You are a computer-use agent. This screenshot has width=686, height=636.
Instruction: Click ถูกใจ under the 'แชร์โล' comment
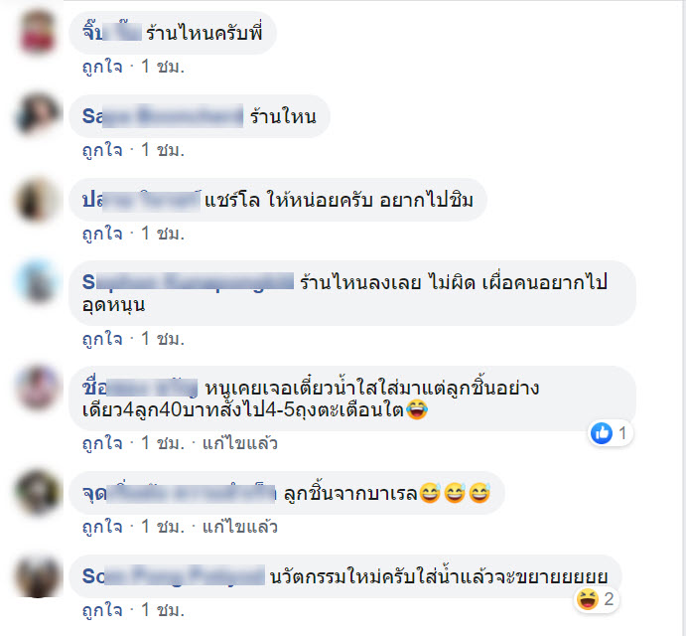click(102, 234)
